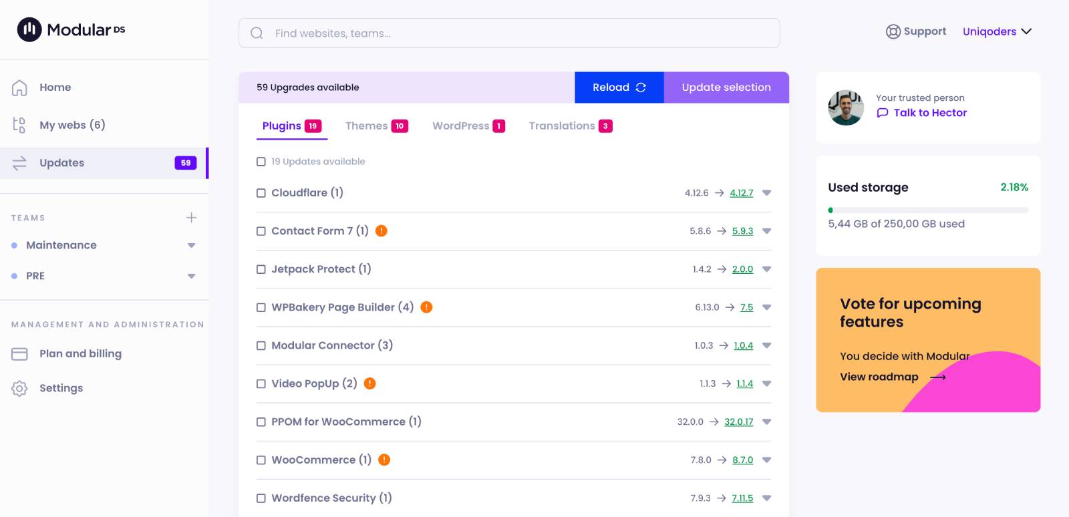Click the Talk to Hector link

click(929, 113)
